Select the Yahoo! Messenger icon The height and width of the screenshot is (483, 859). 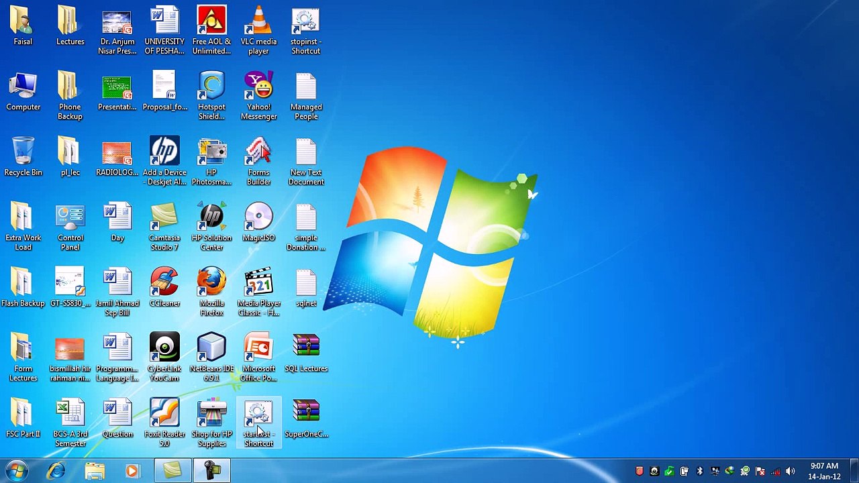tap(258, 97)
